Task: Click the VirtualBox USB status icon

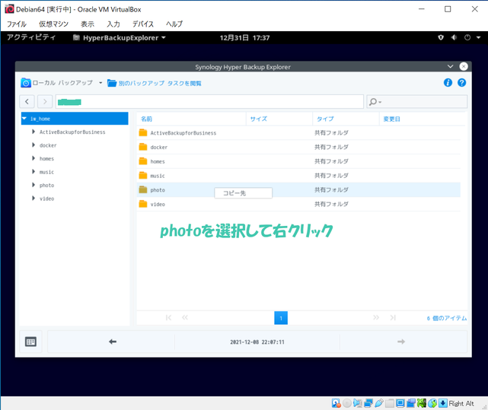Action: click(x=379, y=403)
